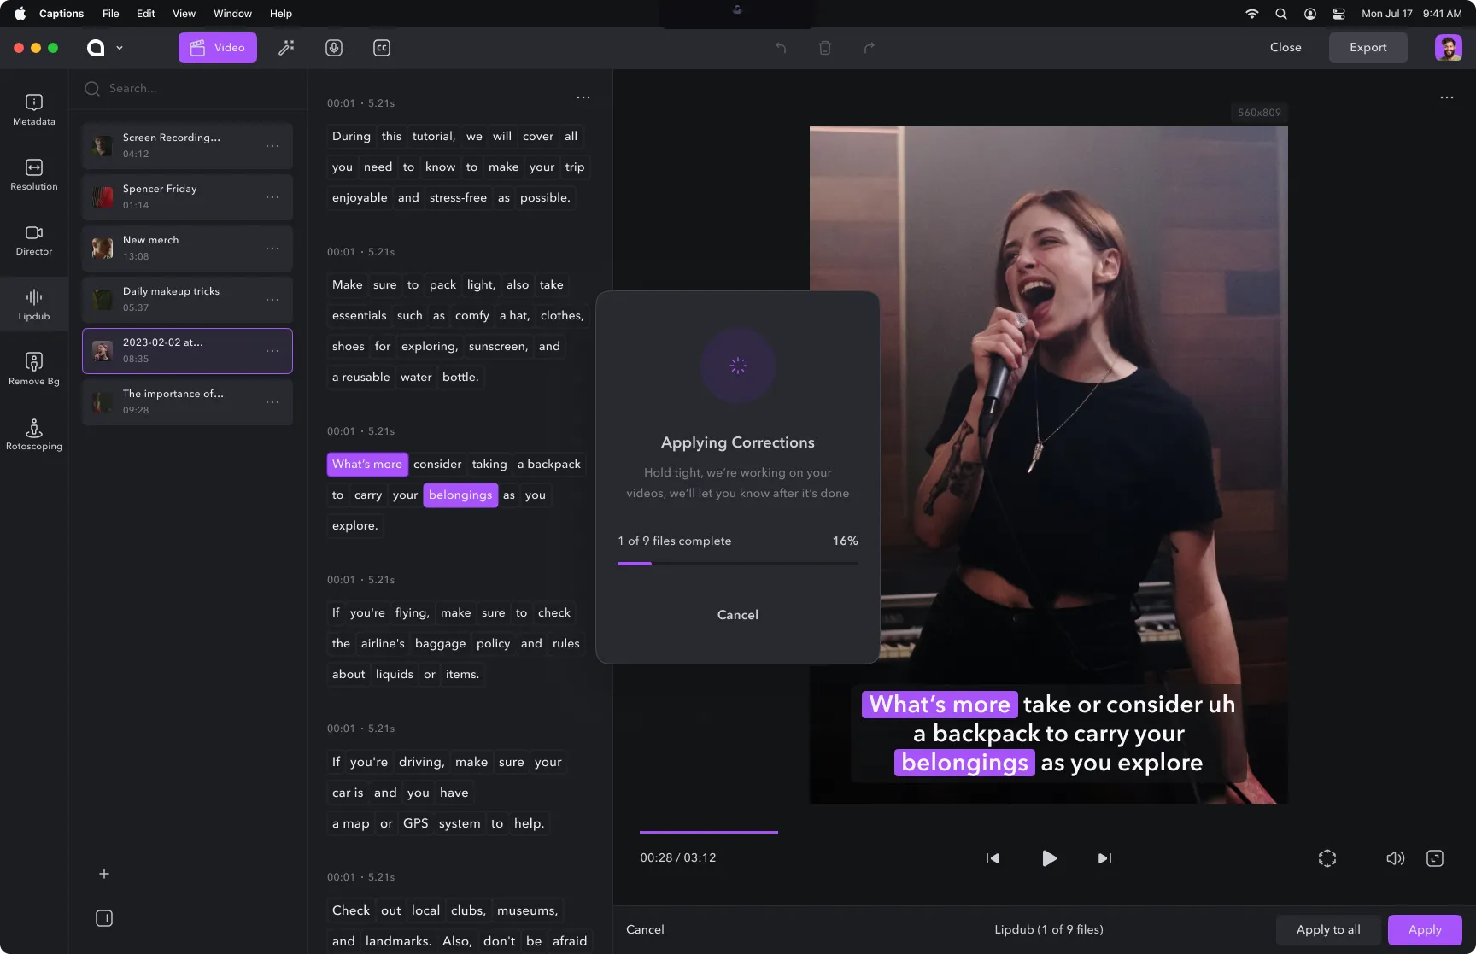Open the Window menu in menu bar
1476x954 pixels.
pyautogui.click(x=231, y=14)
